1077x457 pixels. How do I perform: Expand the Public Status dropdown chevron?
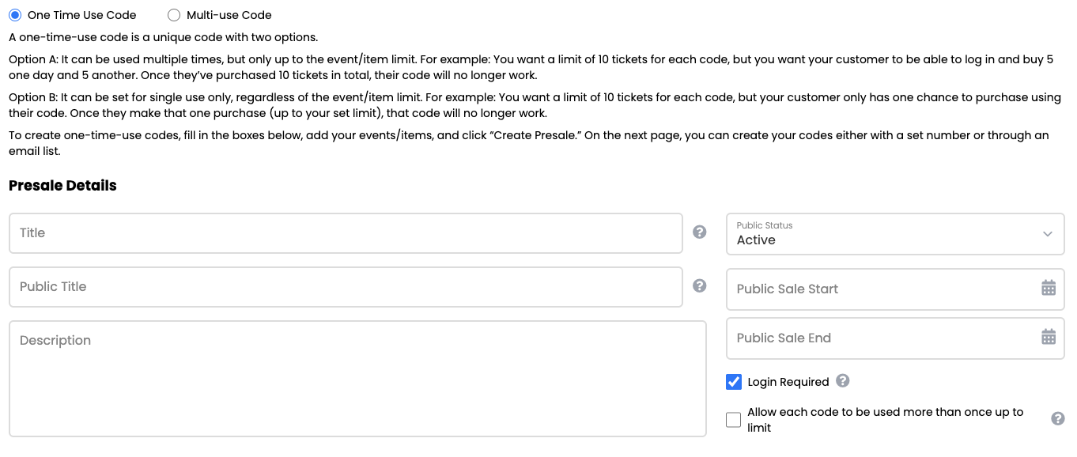pos(1048,234)
